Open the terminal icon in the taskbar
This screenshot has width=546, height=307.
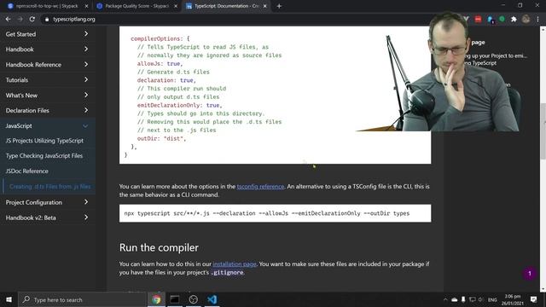[x=175, y=299]
